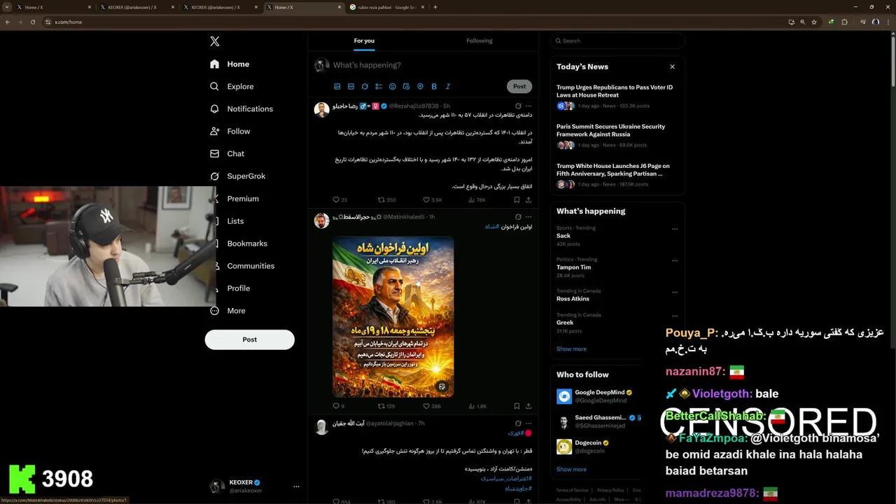View analytics of post with 1.8K views
The image size is (896, 504).
[x=478, y=406]
